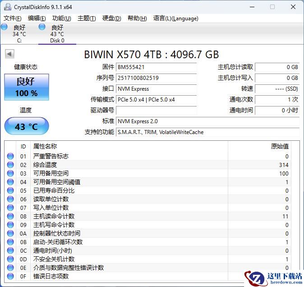Click the 转速 value ---- (SSD)
Screen dimensions: 304x287
[x=277, y=89]
